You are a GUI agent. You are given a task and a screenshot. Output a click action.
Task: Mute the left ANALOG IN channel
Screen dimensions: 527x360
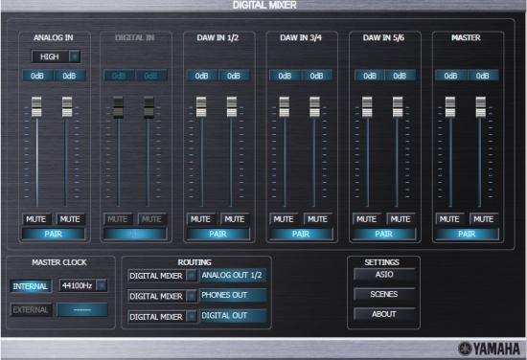point(36,219)
